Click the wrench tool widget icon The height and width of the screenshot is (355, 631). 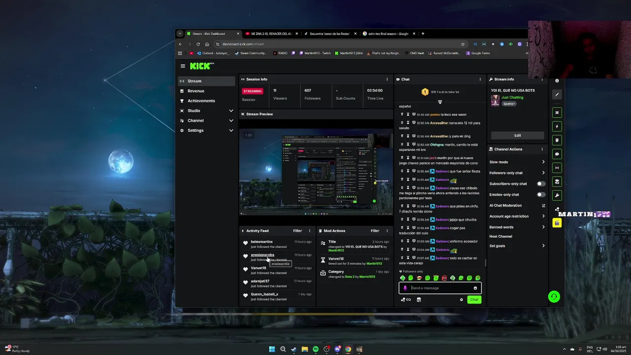[557, 195]
